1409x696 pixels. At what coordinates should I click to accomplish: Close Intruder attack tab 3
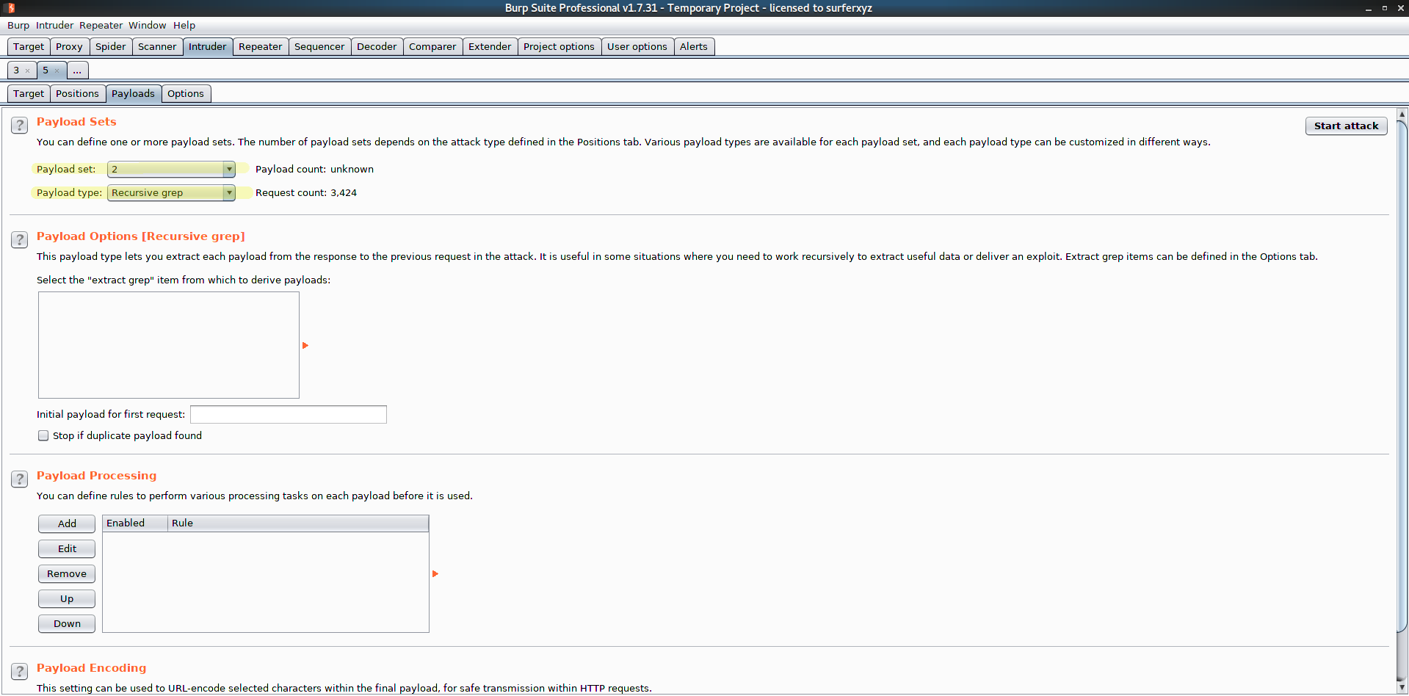(x=28, y=71)
